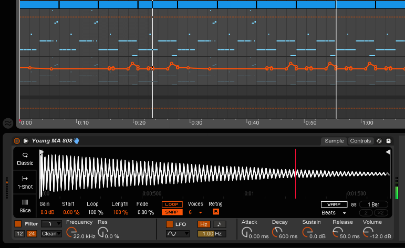Image resolution: width=405 pixels, height=248 pixels.
Task: Toggle the LOOP button
Action: click(x=172, y=204)
